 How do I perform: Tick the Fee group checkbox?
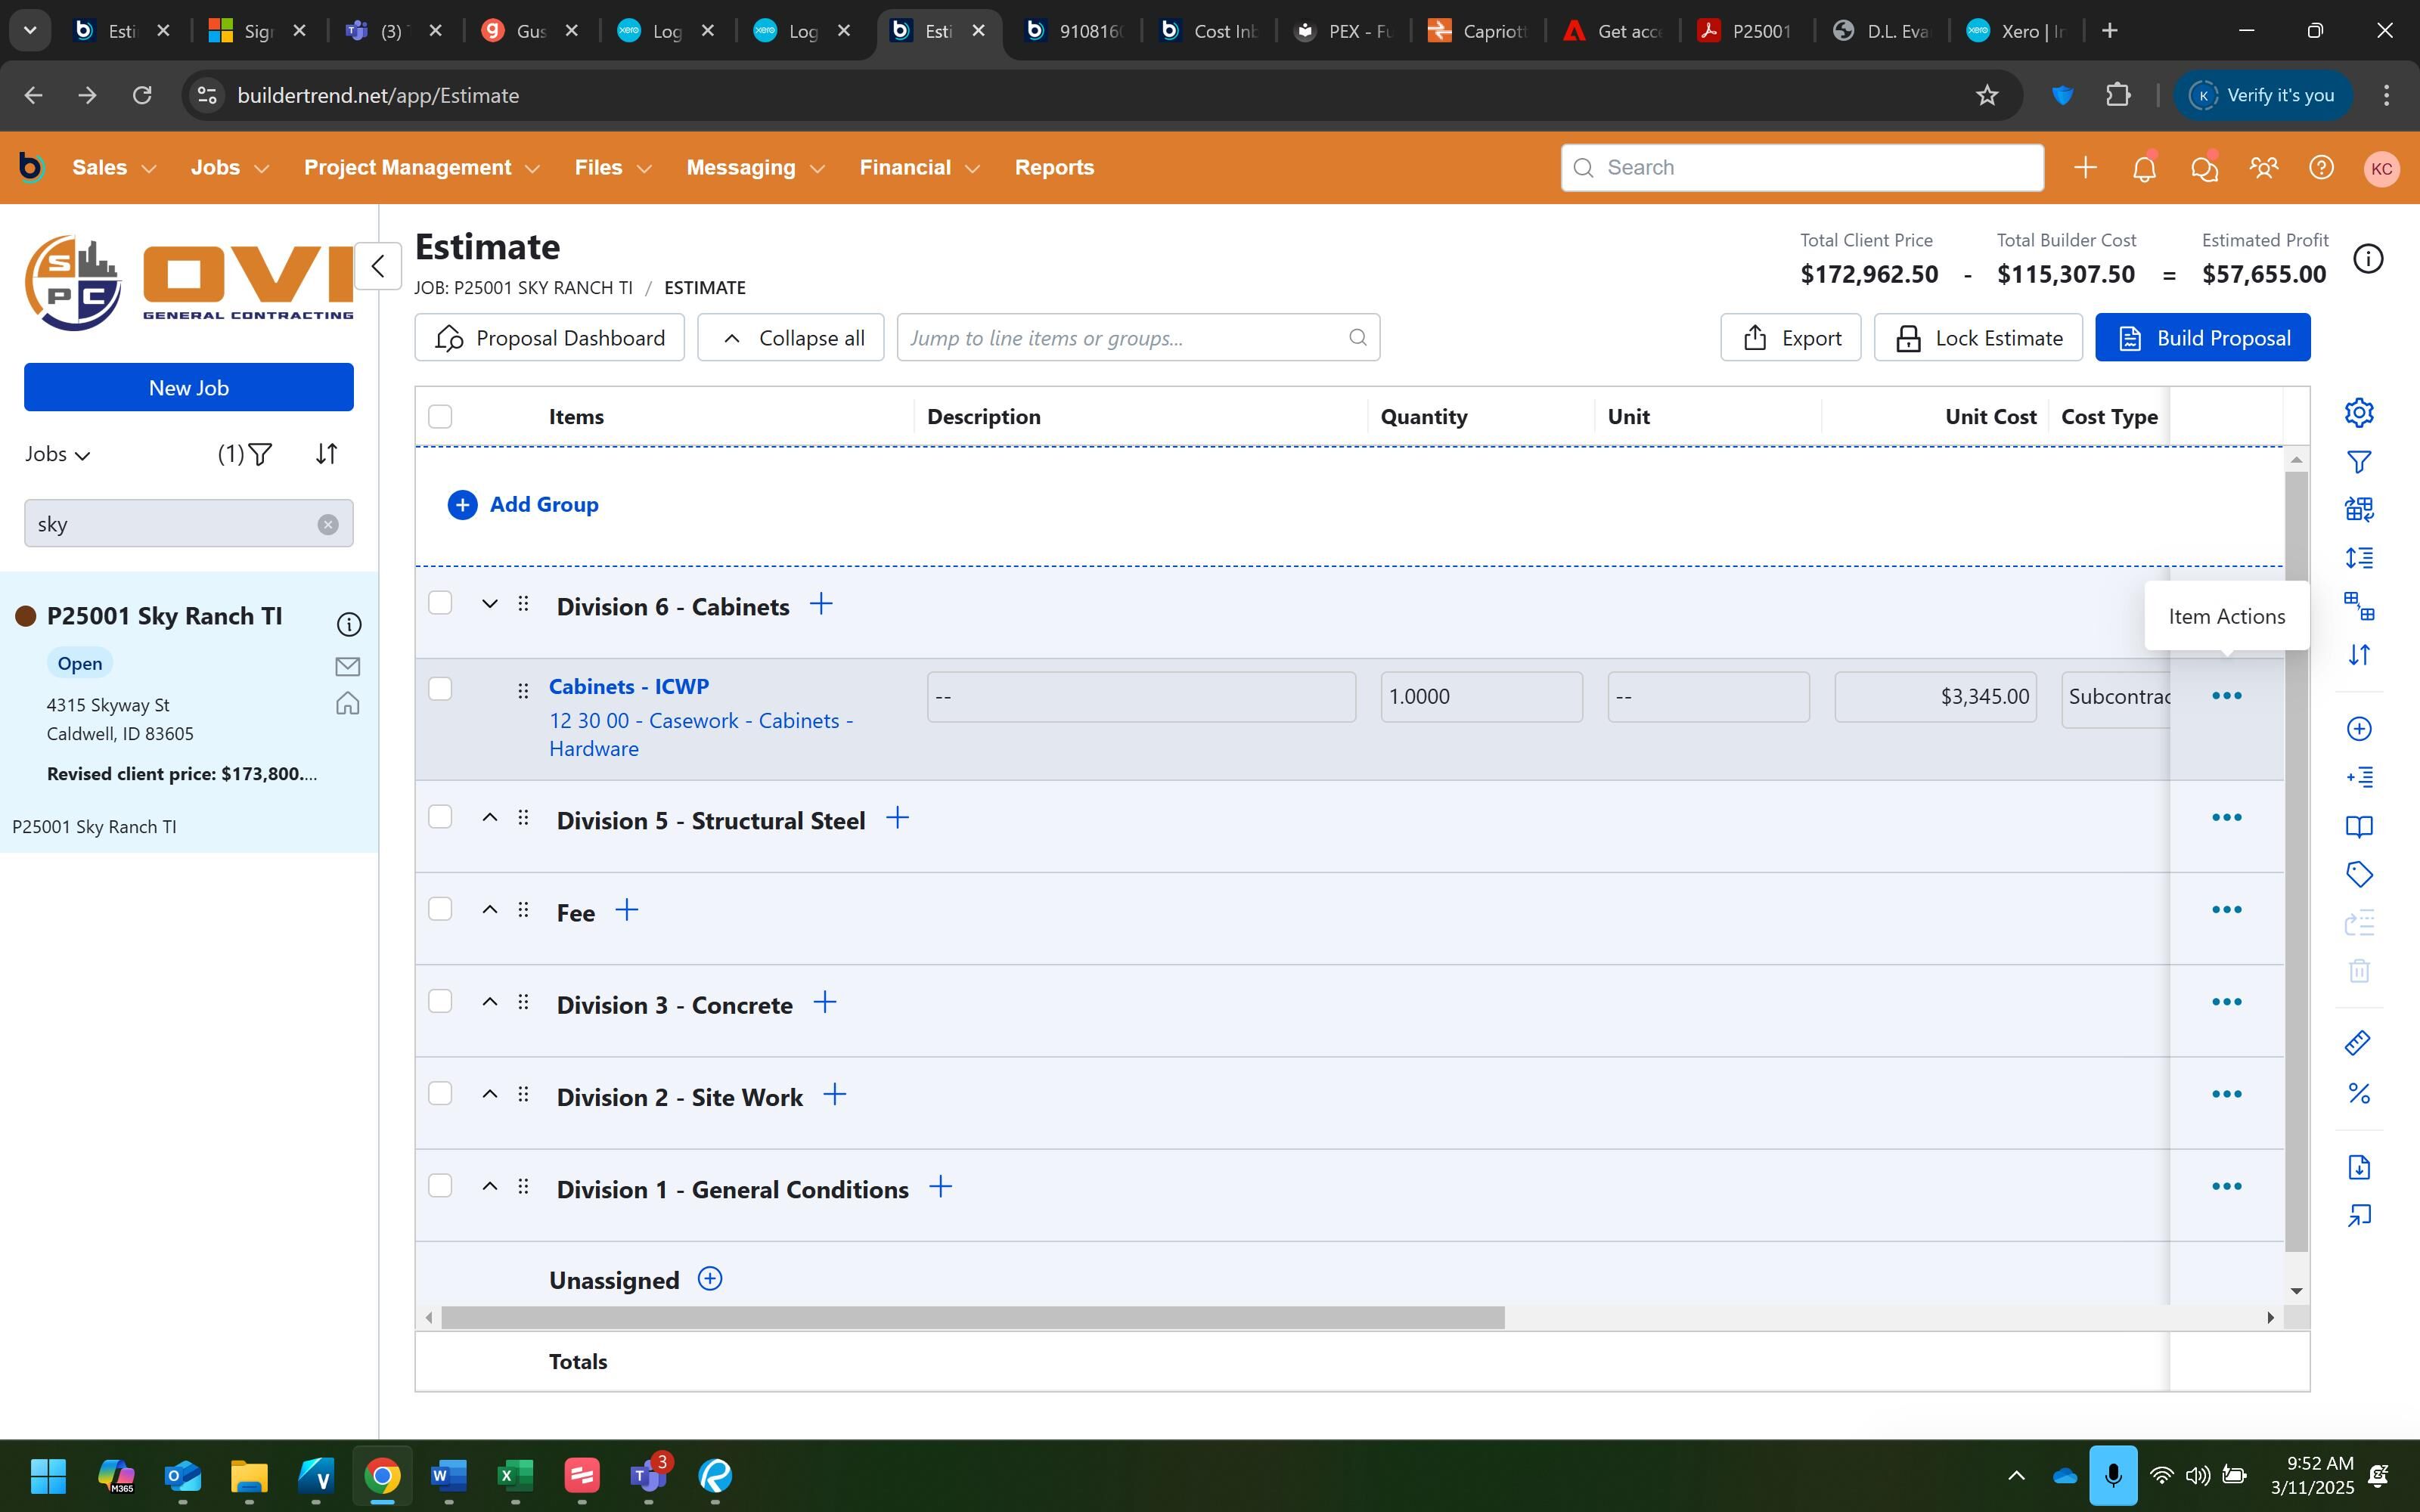[x=440, y=909]
